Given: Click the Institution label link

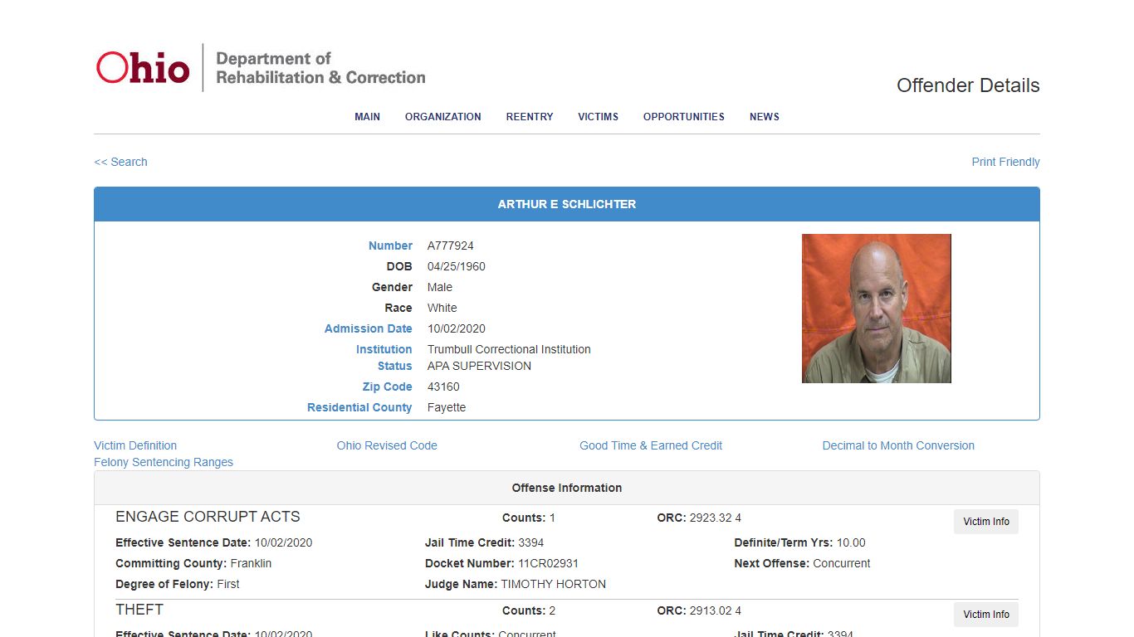Looking at the screenshot, I should [384, 349].
